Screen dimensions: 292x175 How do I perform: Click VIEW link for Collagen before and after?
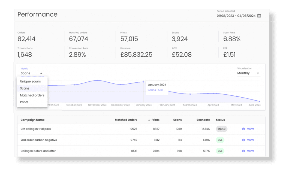click(250, 151)
